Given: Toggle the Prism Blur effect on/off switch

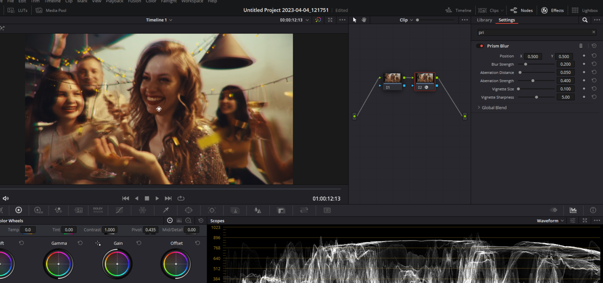Looking at the screenshot, I should [x=480, y=46].
